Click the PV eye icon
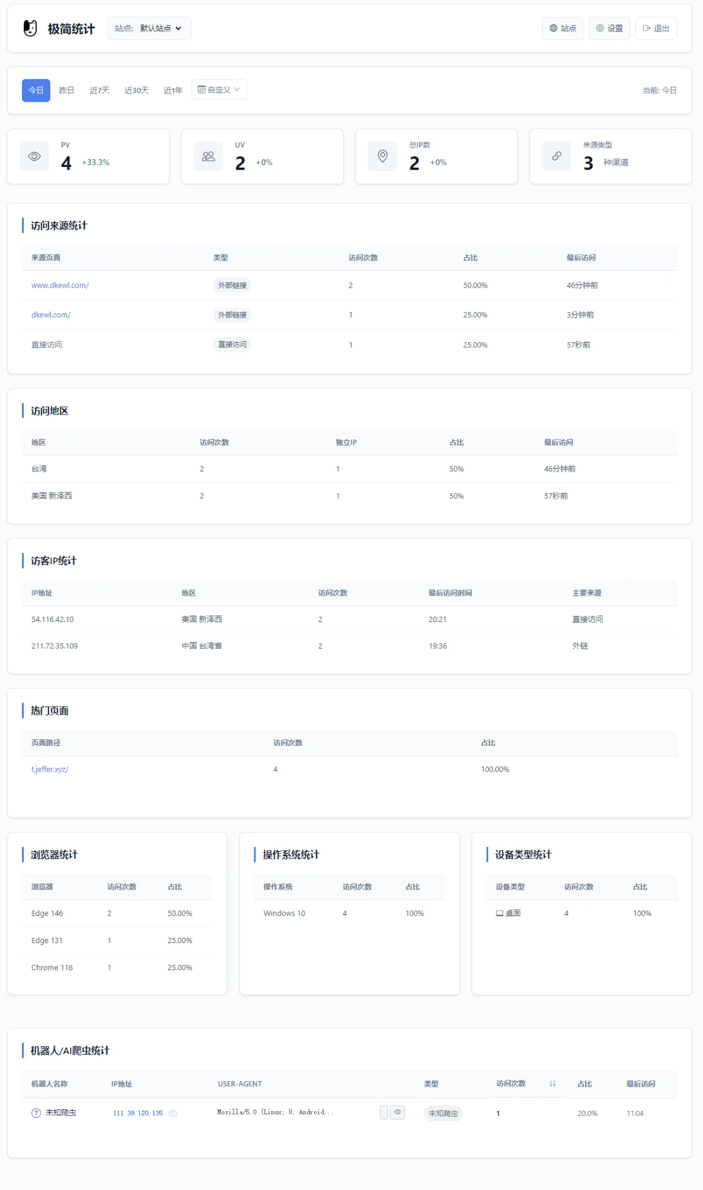The image size is (703, 1190). (x=35, y=157)
